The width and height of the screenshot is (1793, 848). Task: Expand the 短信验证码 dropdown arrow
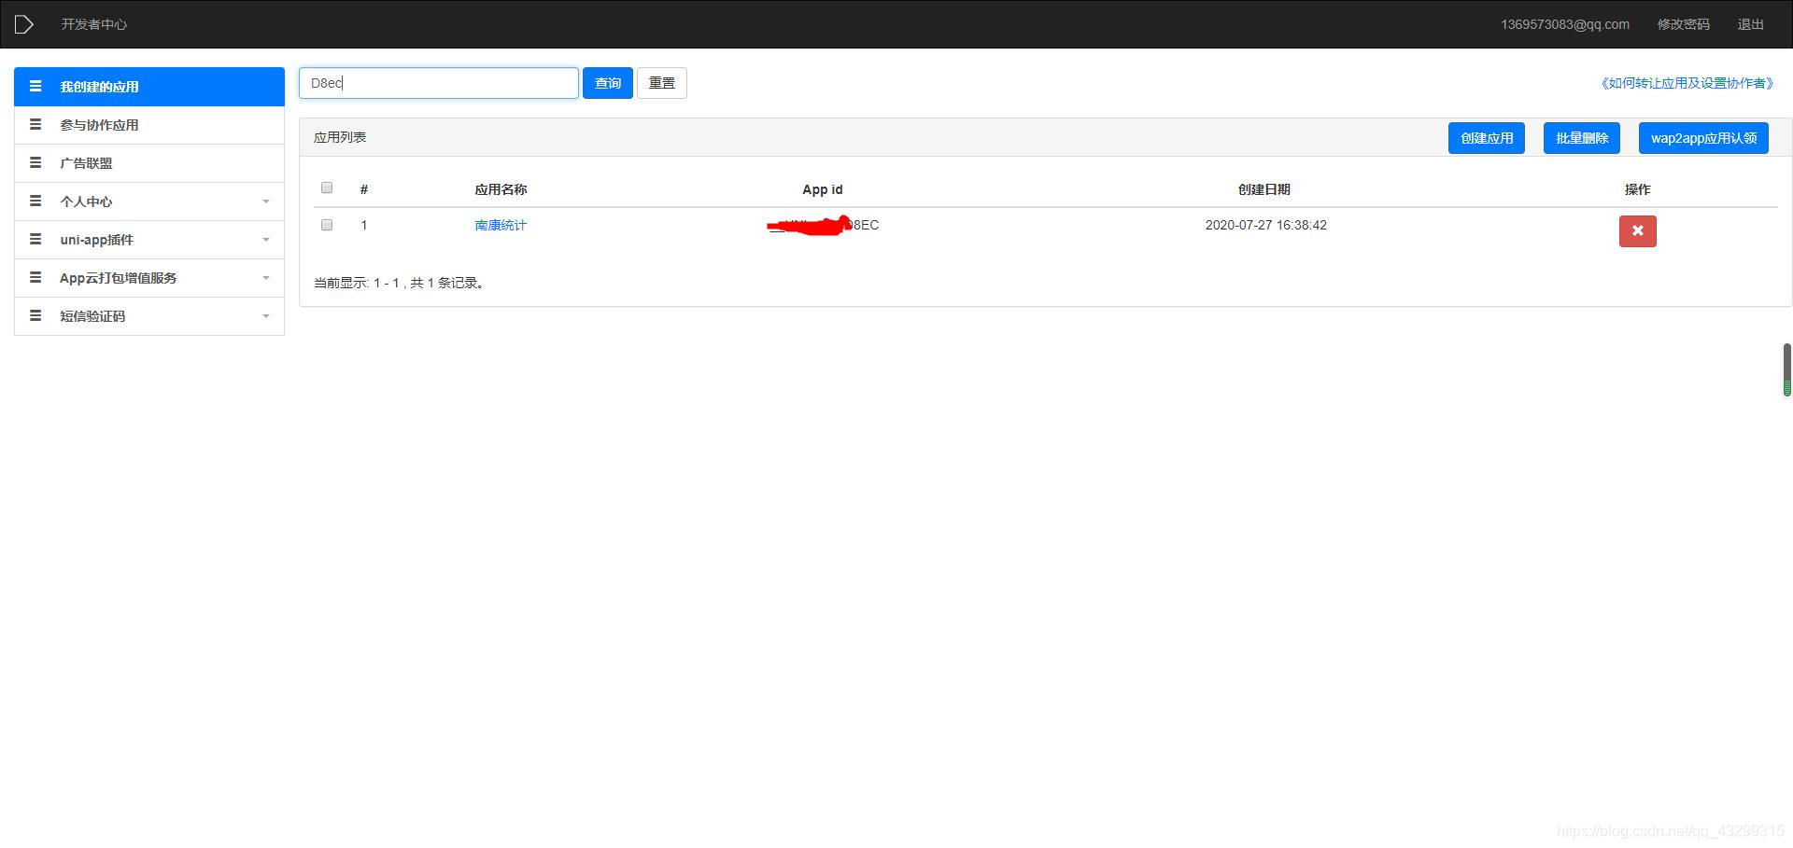[266, 316]
